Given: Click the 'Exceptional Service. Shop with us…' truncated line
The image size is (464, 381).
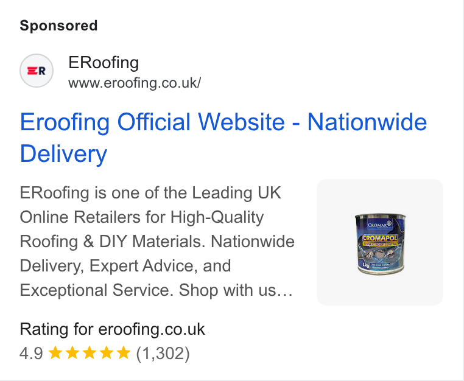Looking at the screenshot, I should point(156,290).
